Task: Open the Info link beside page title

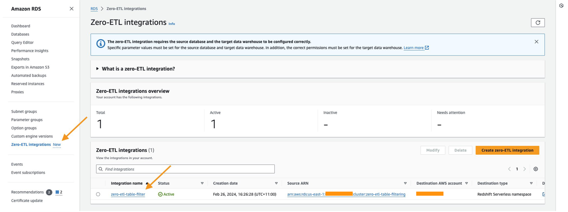Action: [x=172, y=24]
